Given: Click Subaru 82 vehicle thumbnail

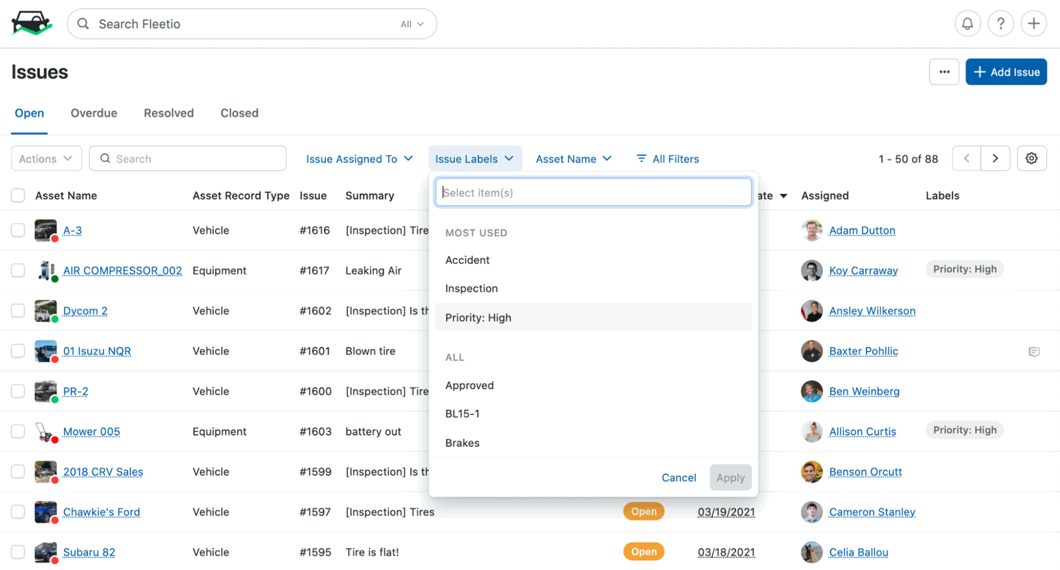Looking at the screenshot, I should [x=46, y=552].
